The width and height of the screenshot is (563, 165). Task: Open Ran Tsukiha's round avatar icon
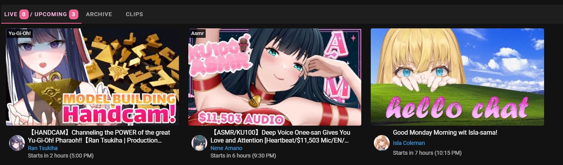17,143
